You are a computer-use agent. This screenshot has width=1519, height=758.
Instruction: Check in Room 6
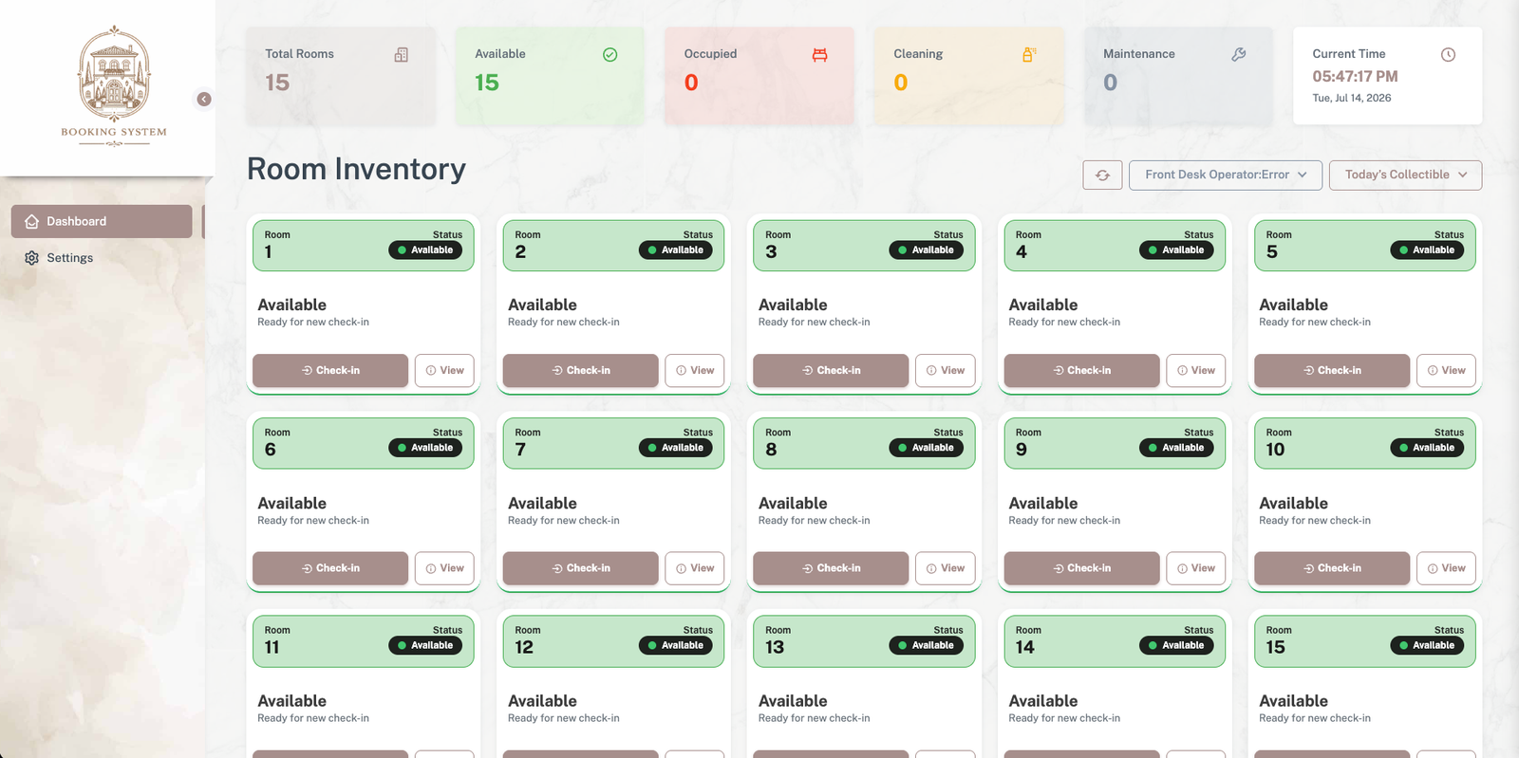click(x=330, y=568)
